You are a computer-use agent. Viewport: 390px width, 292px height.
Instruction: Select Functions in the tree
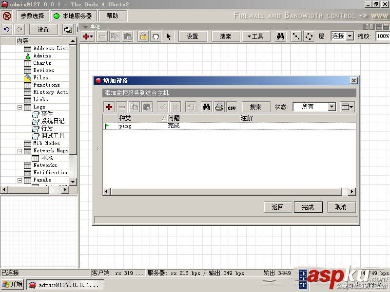(x=46, y=85)
